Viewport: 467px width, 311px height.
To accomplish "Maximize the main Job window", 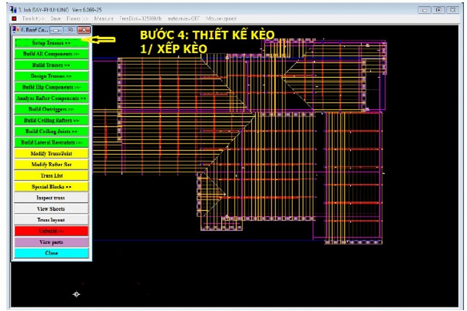I will point(439,10).
